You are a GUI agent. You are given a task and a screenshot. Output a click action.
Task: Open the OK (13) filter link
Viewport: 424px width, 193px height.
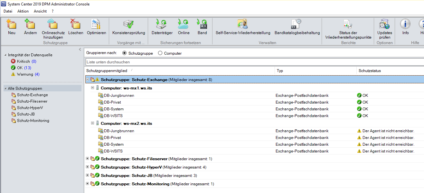coord(28,68)
